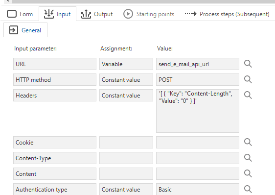Screen dimensions: 275x195
Task: Select the General sub-tab
Action: [x=25, y=30]
